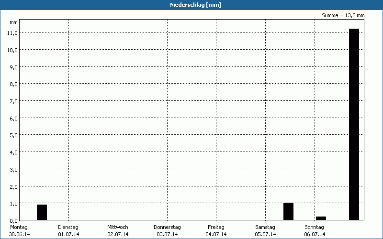Click the 'Dienstag' axis label

coord(68,228)
